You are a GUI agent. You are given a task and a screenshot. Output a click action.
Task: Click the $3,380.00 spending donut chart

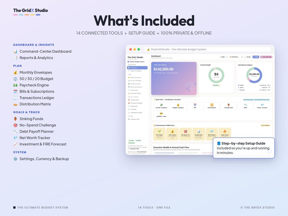(254, 75)
